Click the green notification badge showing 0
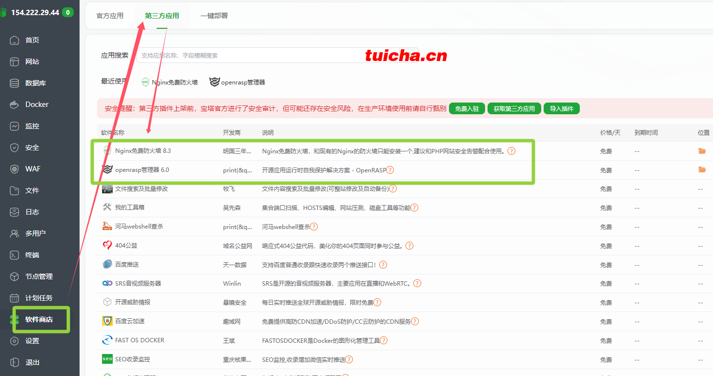713x376 pixels. pyautogui.click(x=68, y=12)
